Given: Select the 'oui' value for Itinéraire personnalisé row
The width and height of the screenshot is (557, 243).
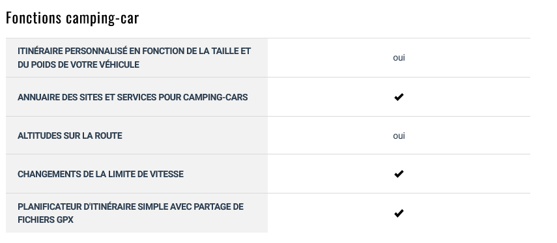Looking at the screenshot, I should pyautogui.click(x=399, y=57).
